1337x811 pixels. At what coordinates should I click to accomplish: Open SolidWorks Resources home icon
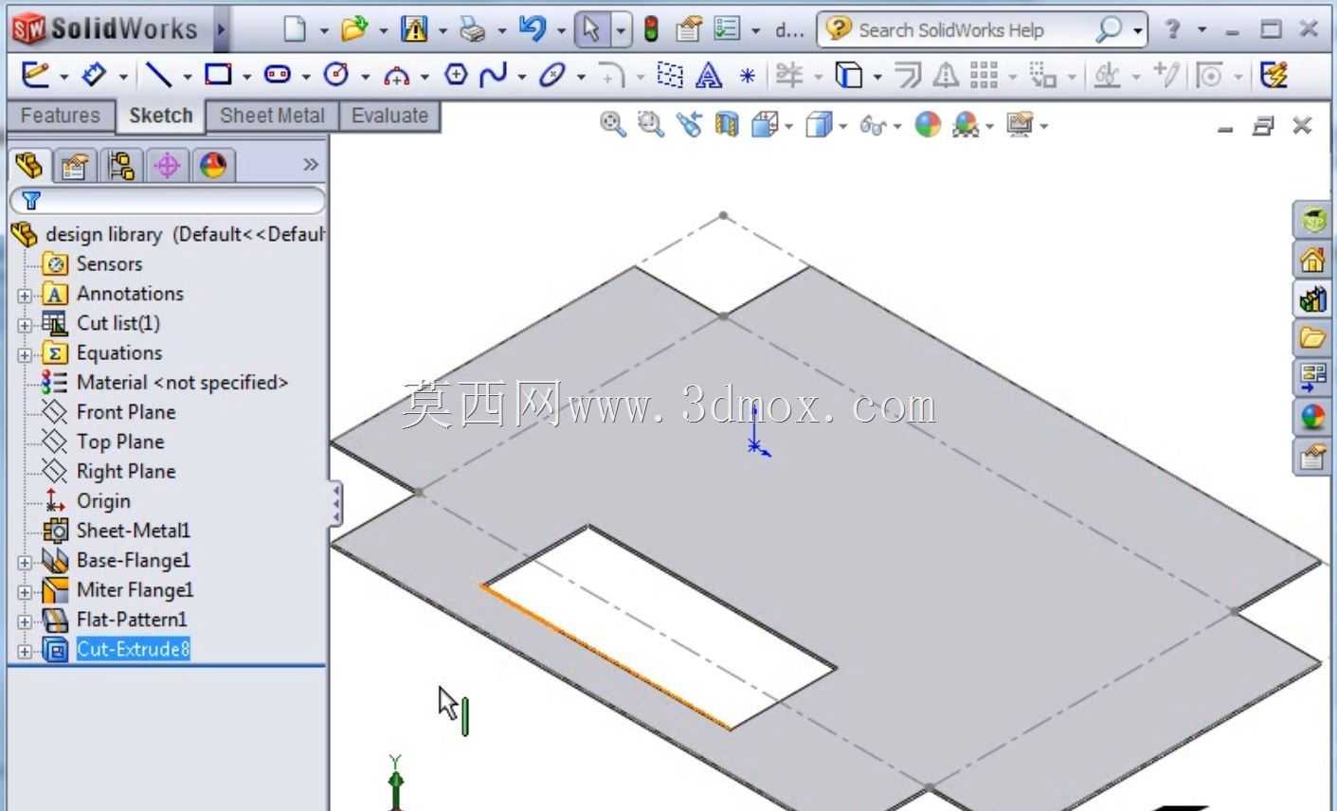[x=1312, y=259]
